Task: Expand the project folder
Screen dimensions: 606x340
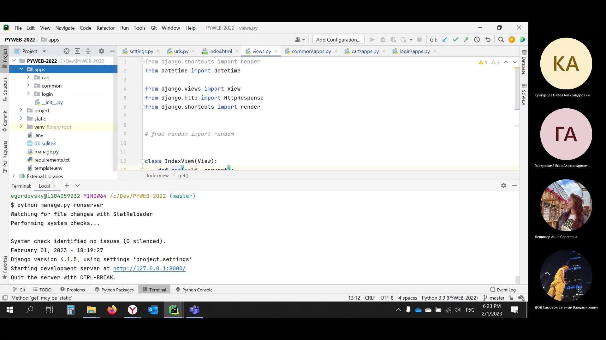Action: pos(21,110)
